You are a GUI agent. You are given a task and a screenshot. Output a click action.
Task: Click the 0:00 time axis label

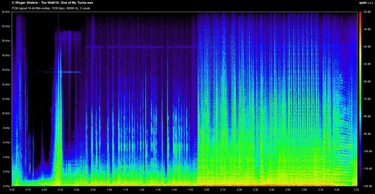12,190
